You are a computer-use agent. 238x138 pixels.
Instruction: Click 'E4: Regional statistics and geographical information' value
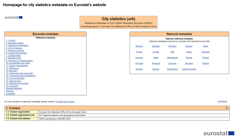point(62,115)
